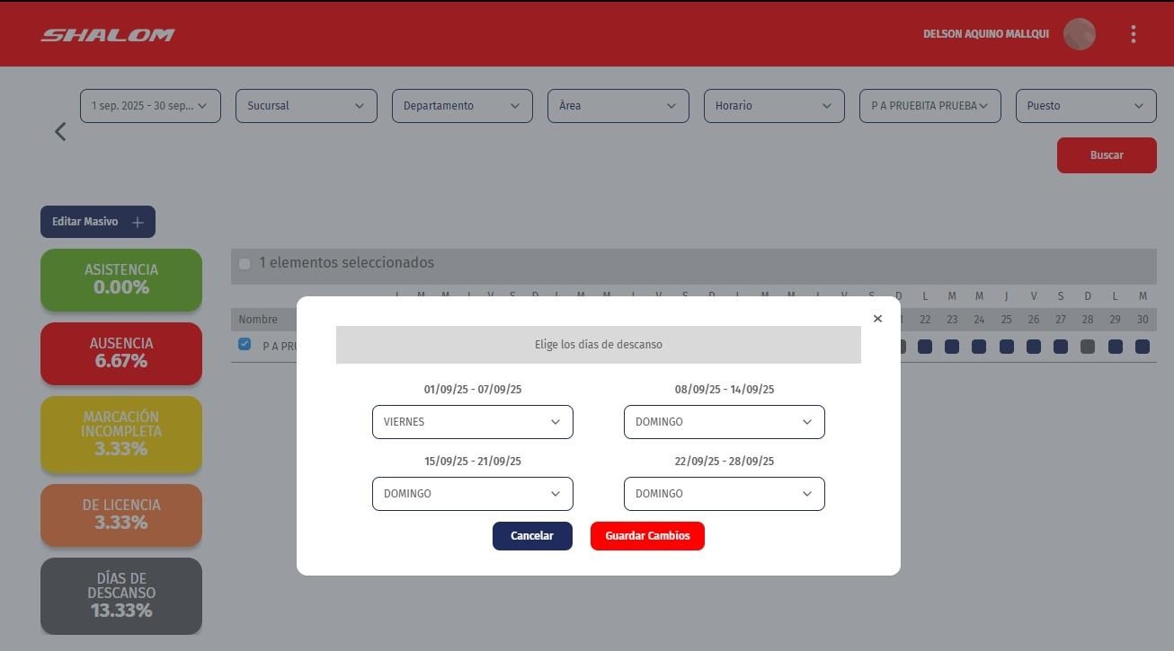
Task: Close the rest days dialog
Action: coord(877,319)
